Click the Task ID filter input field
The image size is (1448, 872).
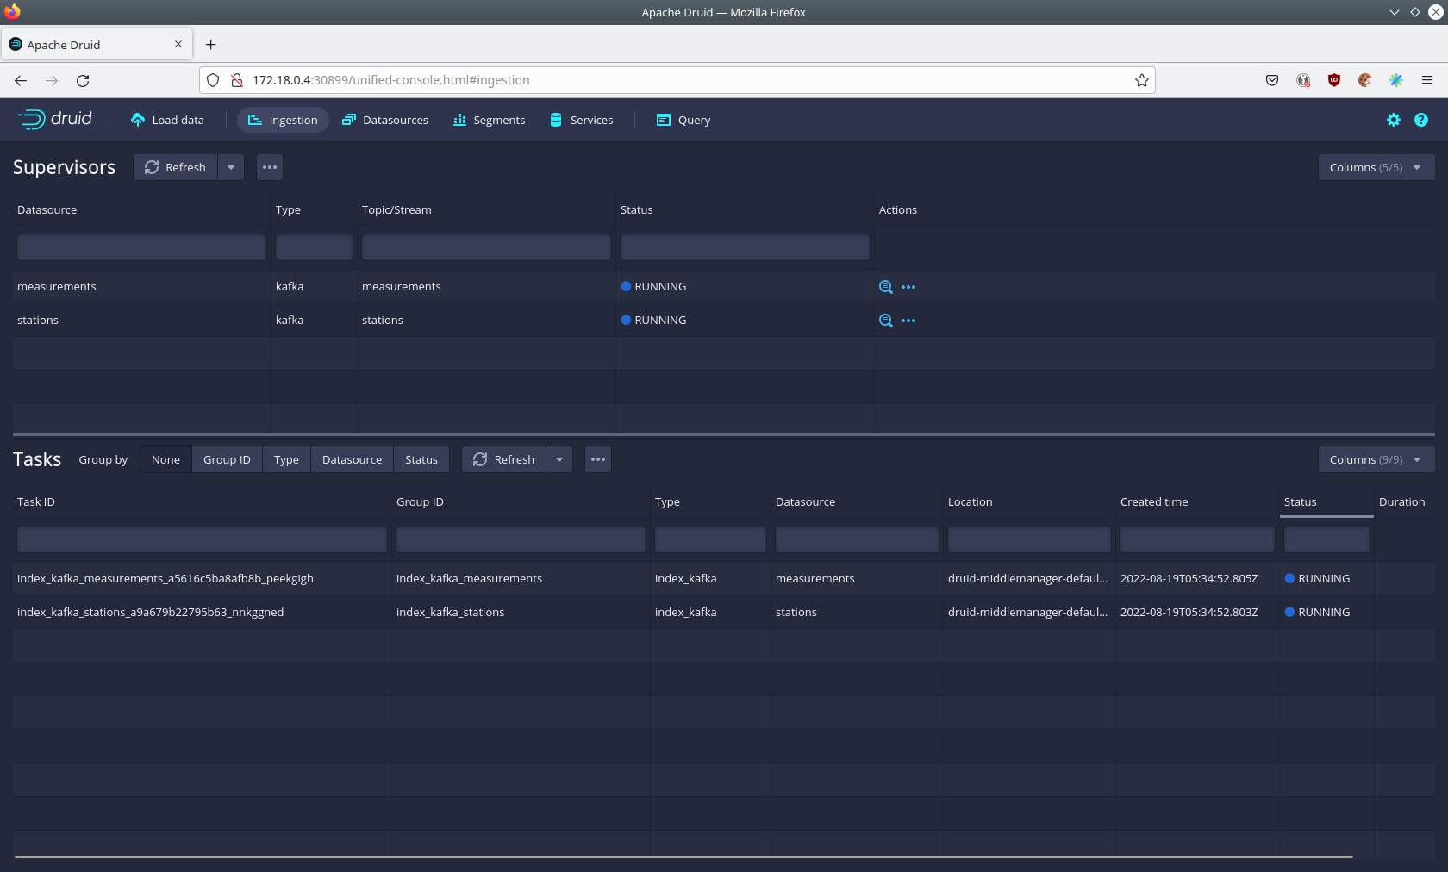202,539
